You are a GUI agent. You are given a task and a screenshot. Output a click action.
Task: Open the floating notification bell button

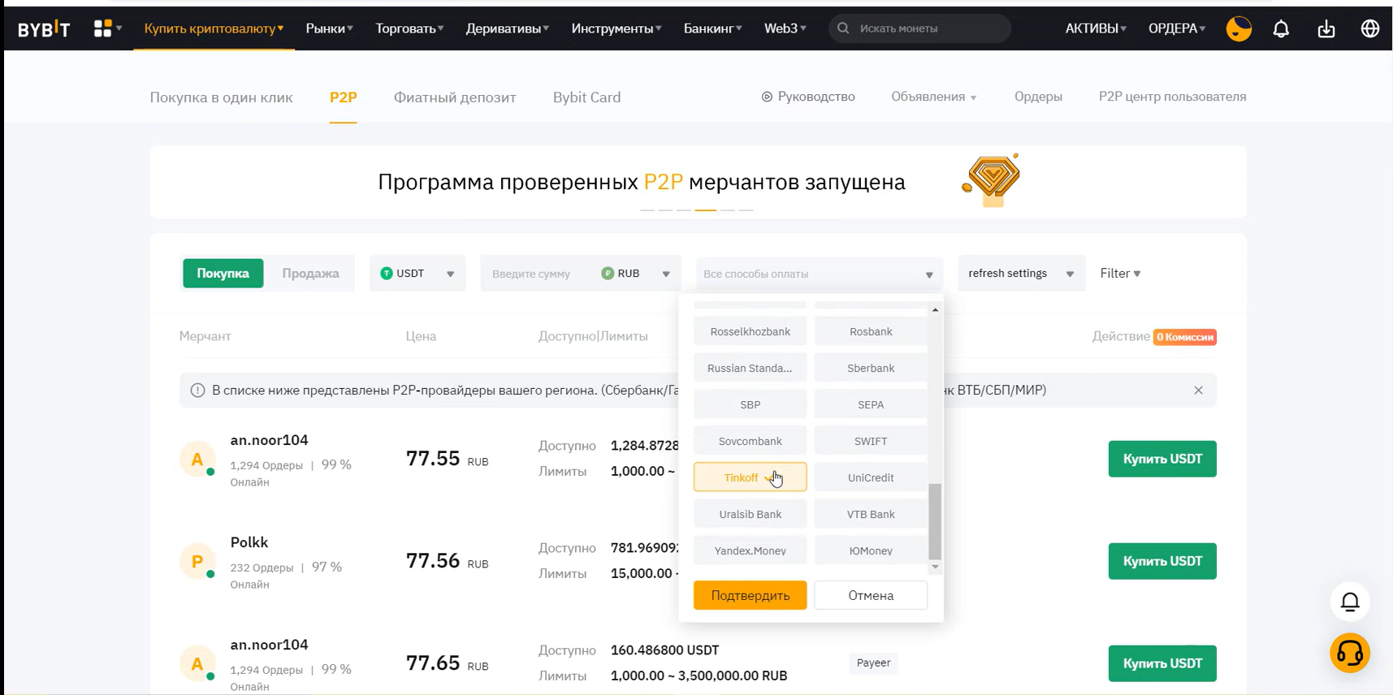coord(1350,602)
